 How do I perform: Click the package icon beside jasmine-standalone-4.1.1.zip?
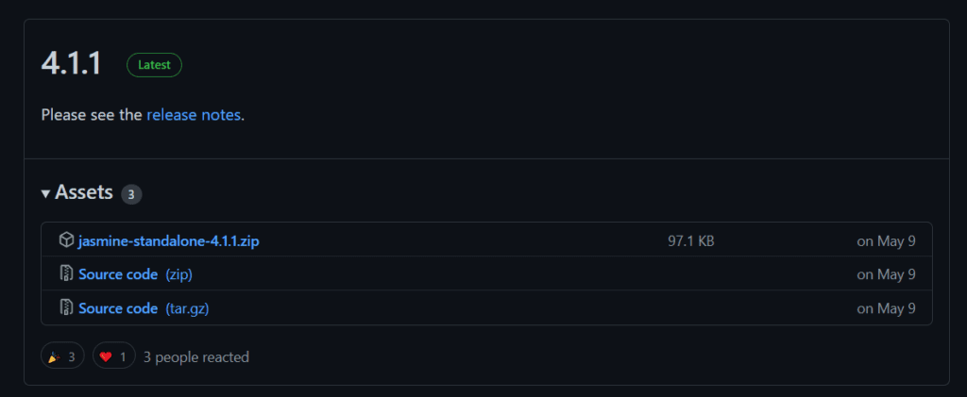pyautogui.click(x=66, y=240)
